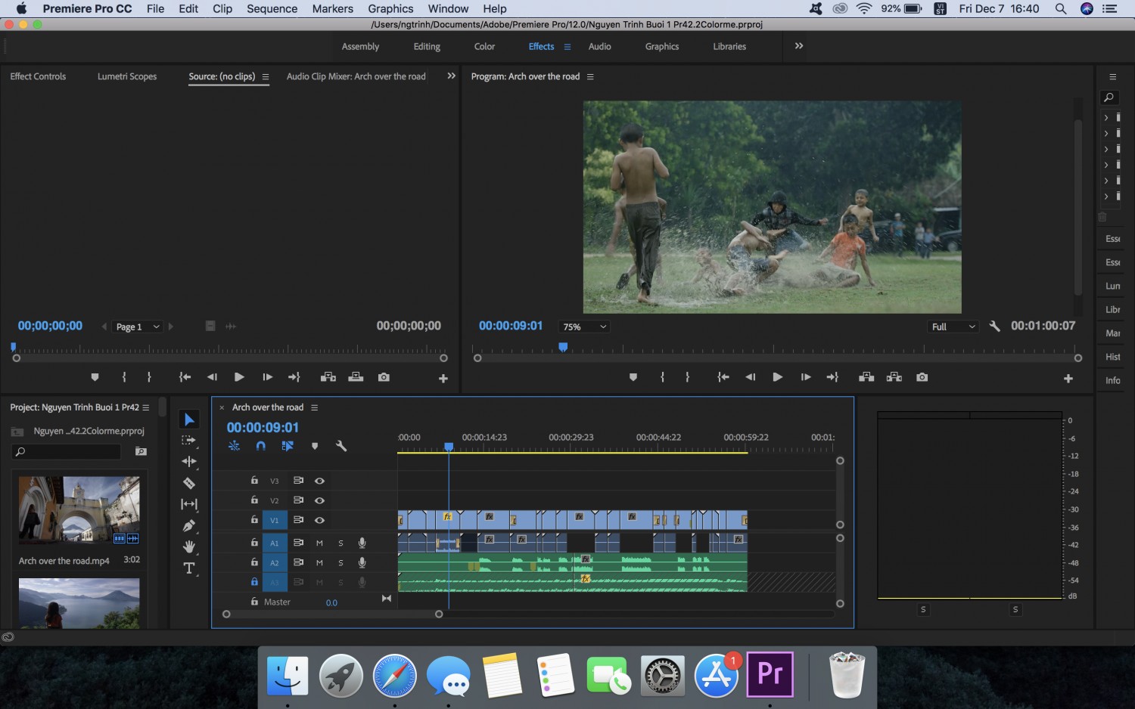Switch to Color workspace tab
The height and width of the screenshot is (709, 1135).
tap(484, 46)
